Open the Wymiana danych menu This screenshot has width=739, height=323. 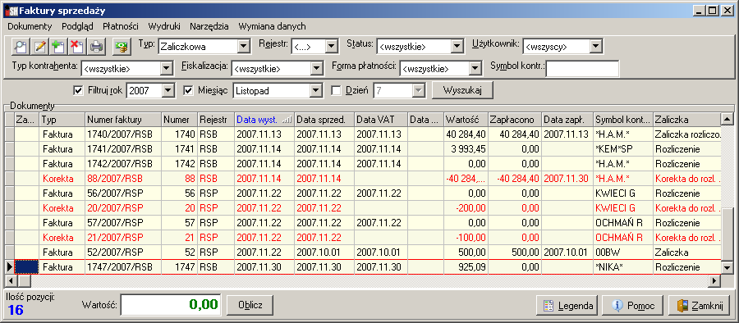[x=272, y=26]
